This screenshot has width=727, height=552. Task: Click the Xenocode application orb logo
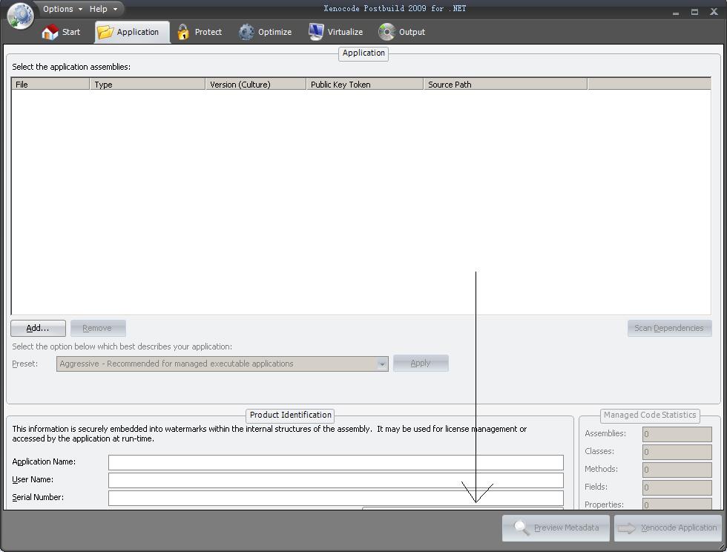[20, 16]
